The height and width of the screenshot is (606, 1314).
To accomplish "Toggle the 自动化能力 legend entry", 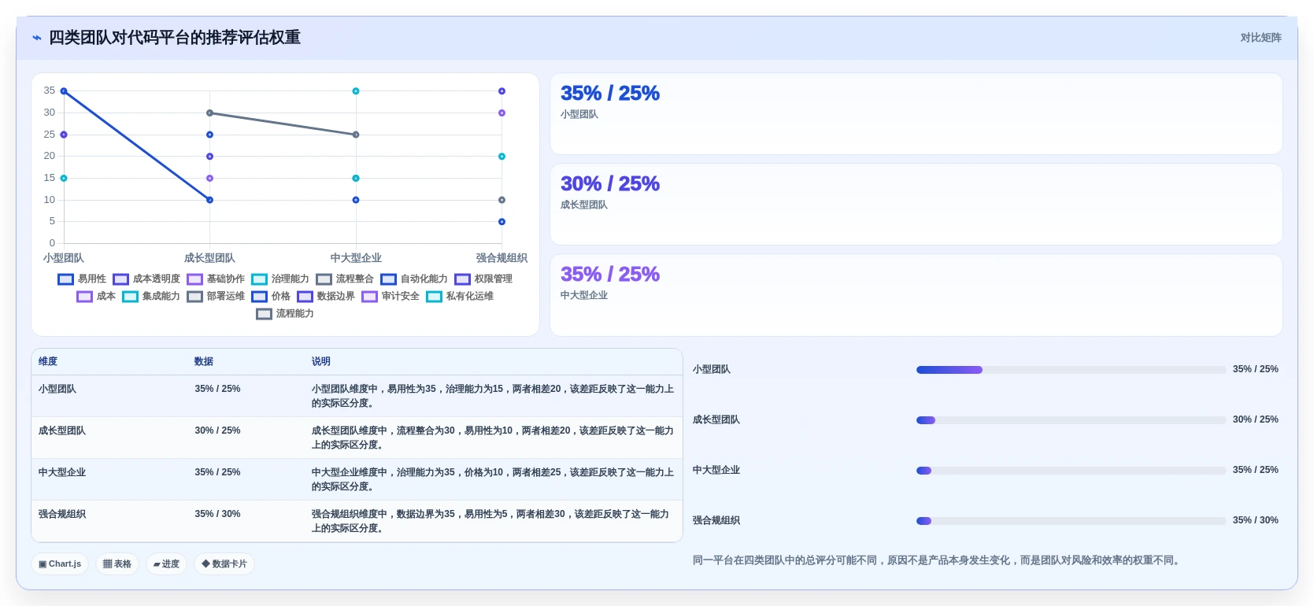I will tap(414, 279).
